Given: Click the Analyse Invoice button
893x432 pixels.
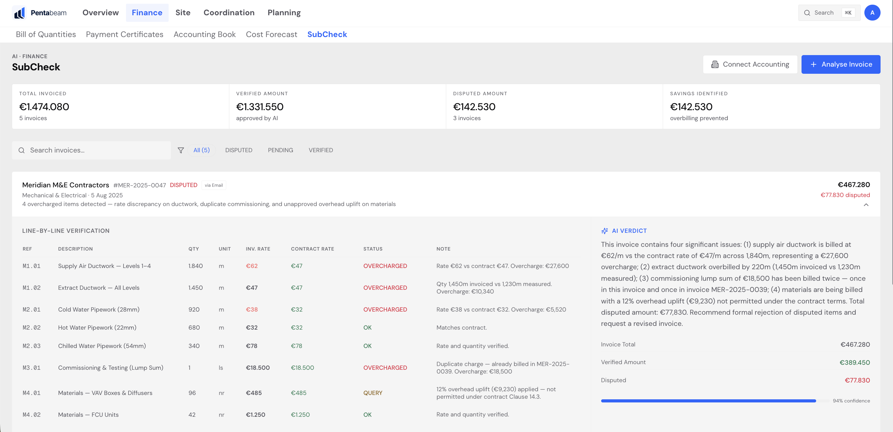Looking at the screenshot, I should 841,64.
